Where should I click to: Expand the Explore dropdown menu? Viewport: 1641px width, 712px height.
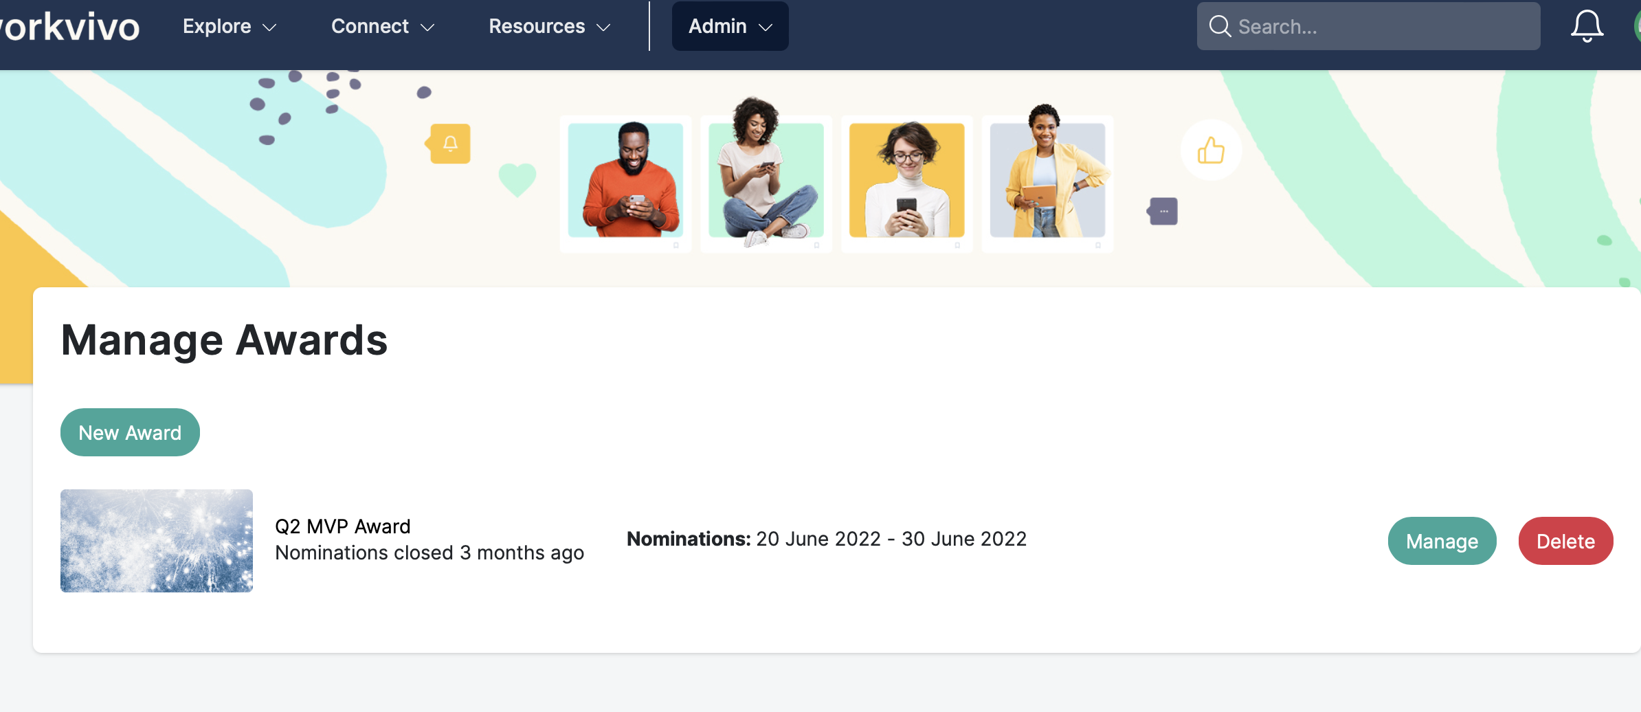(x=229, y=27)
